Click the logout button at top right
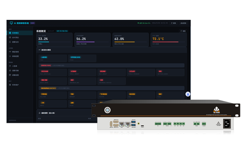Viewport: 244px width, 154px height. click(x=183, y=23)
